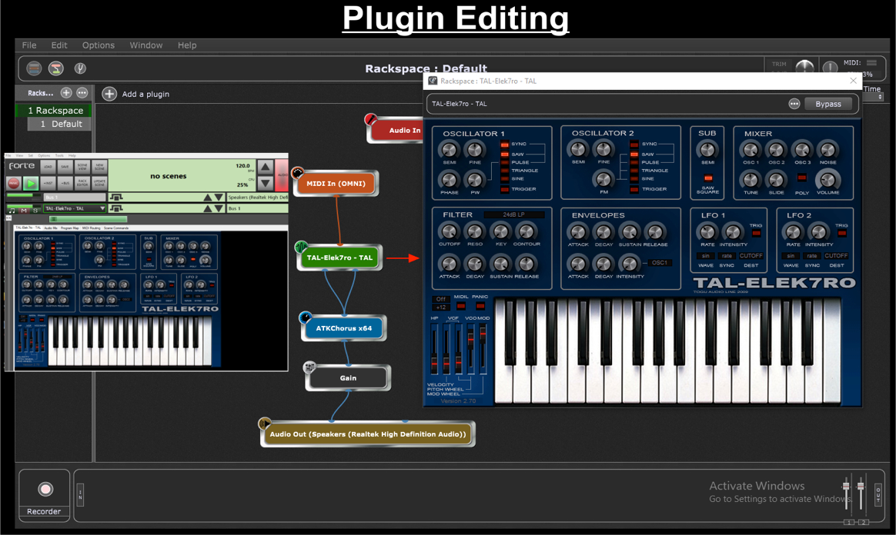The image size is (896, 535).
Task: Toggle the SUB SAW/SQUARE switch
Action: [708, 178]
